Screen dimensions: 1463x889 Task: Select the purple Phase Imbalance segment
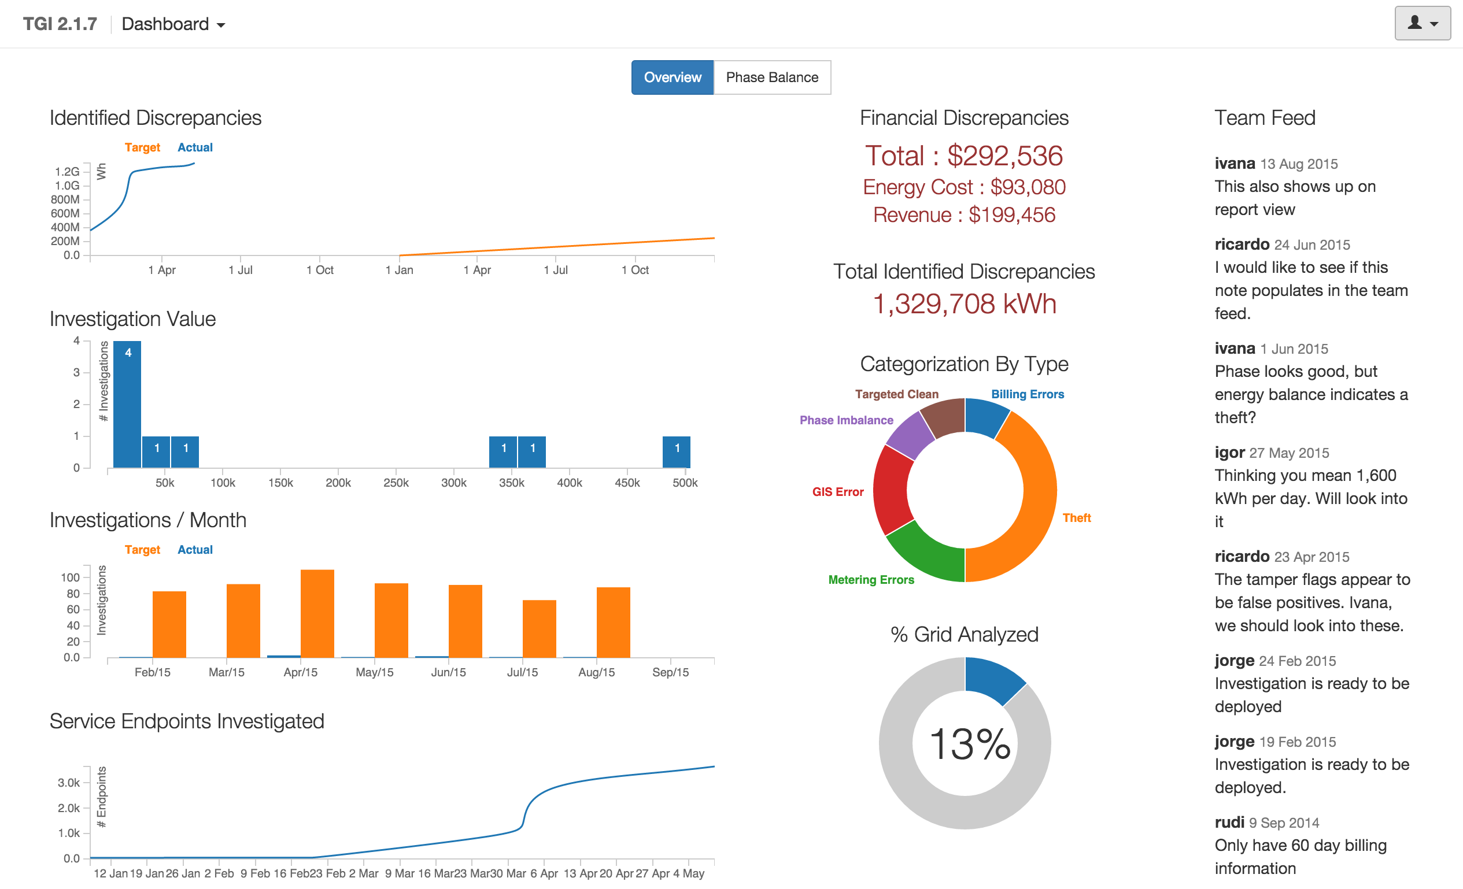tap(908, 435)
